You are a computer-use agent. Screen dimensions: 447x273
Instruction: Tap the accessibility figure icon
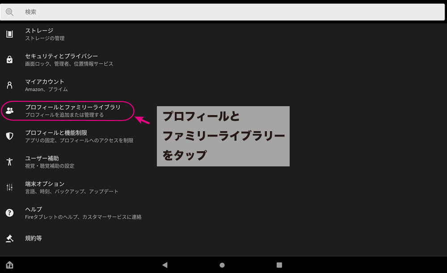pos(9,161)
